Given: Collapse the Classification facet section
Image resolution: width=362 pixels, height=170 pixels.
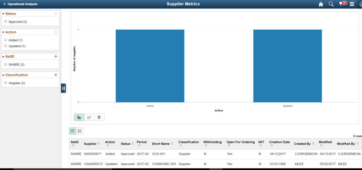Looking at the screenshot, I should (x=3, y=75).
